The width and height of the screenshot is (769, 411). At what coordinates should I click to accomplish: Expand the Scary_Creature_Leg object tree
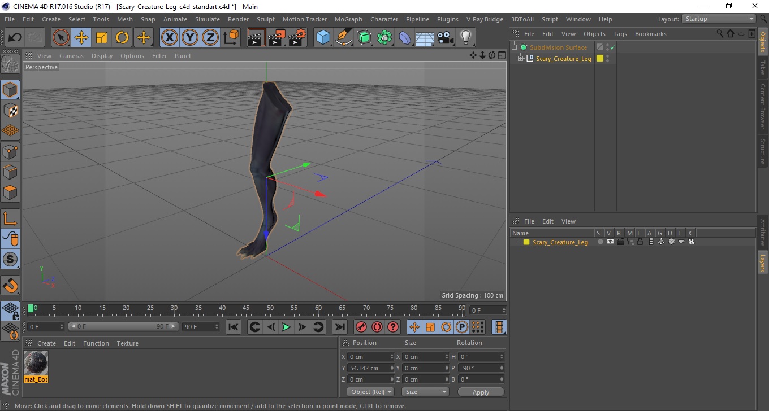click(521, 58)
